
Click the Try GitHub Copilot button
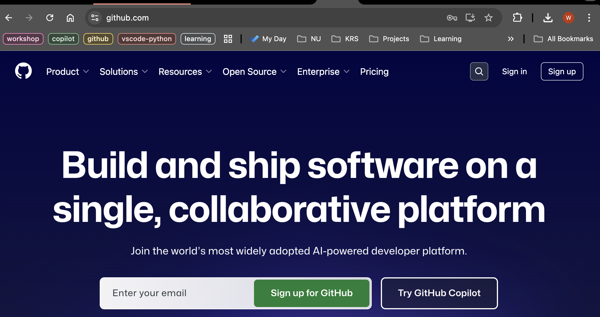coord(439,293)
